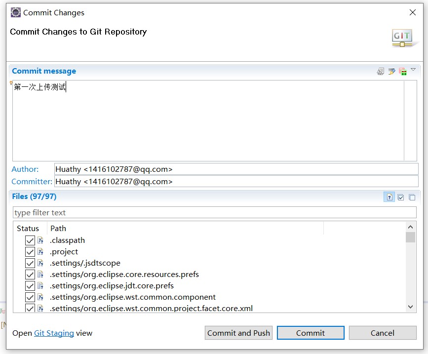
Task: Click file icon beside org.eclipse.jdt.core.prefs
Action: (x=40, y=285)
